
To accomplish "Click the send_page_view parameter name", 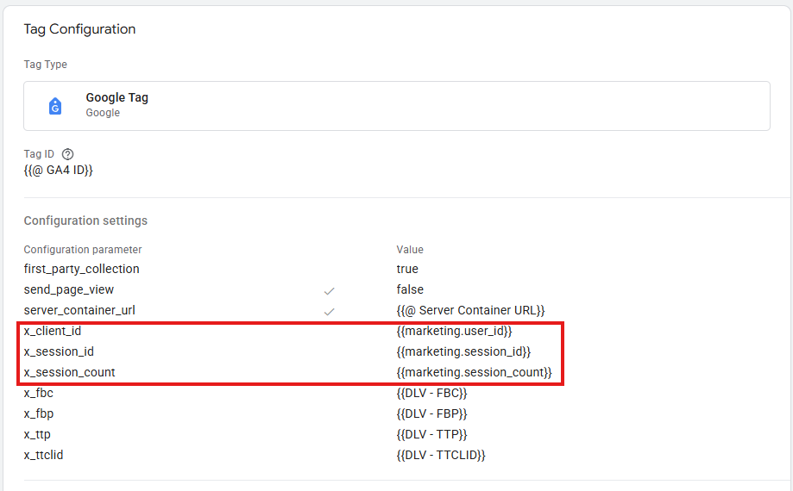I will (68, 289).
